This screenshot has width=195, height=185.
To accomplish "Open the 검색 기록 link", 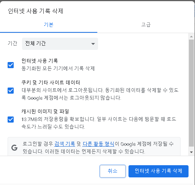I will click(x=65, y=144).
